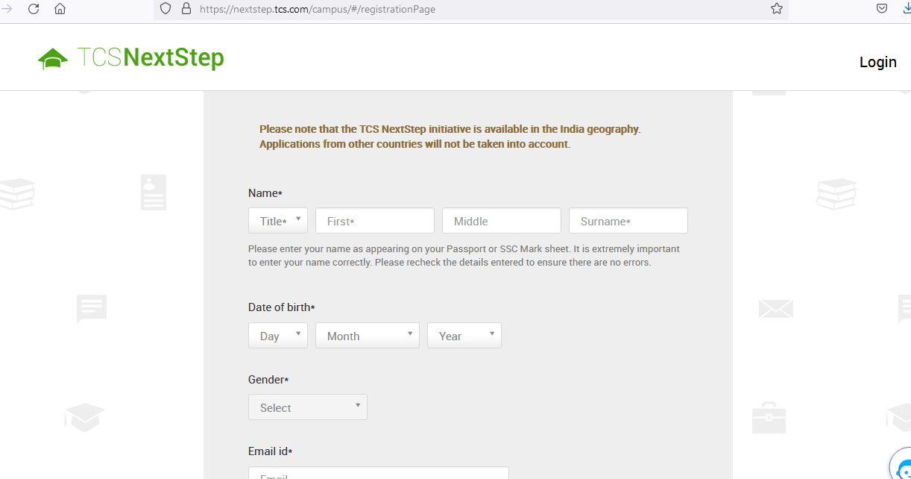The image size is (911, 479).
Task: View site security via the padlock icon
Action: [x=186, y=9]
